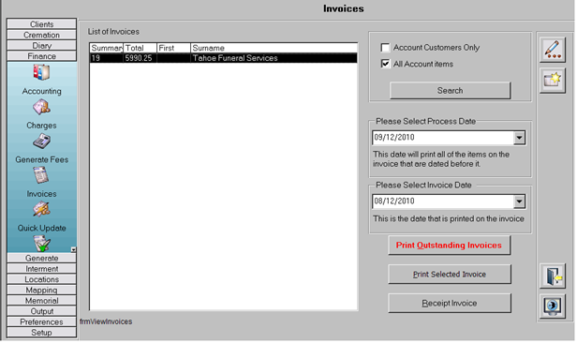Open the Clients sidebar section
The image size is (577, 343).
pyautogui.click(x=41, y=24)
